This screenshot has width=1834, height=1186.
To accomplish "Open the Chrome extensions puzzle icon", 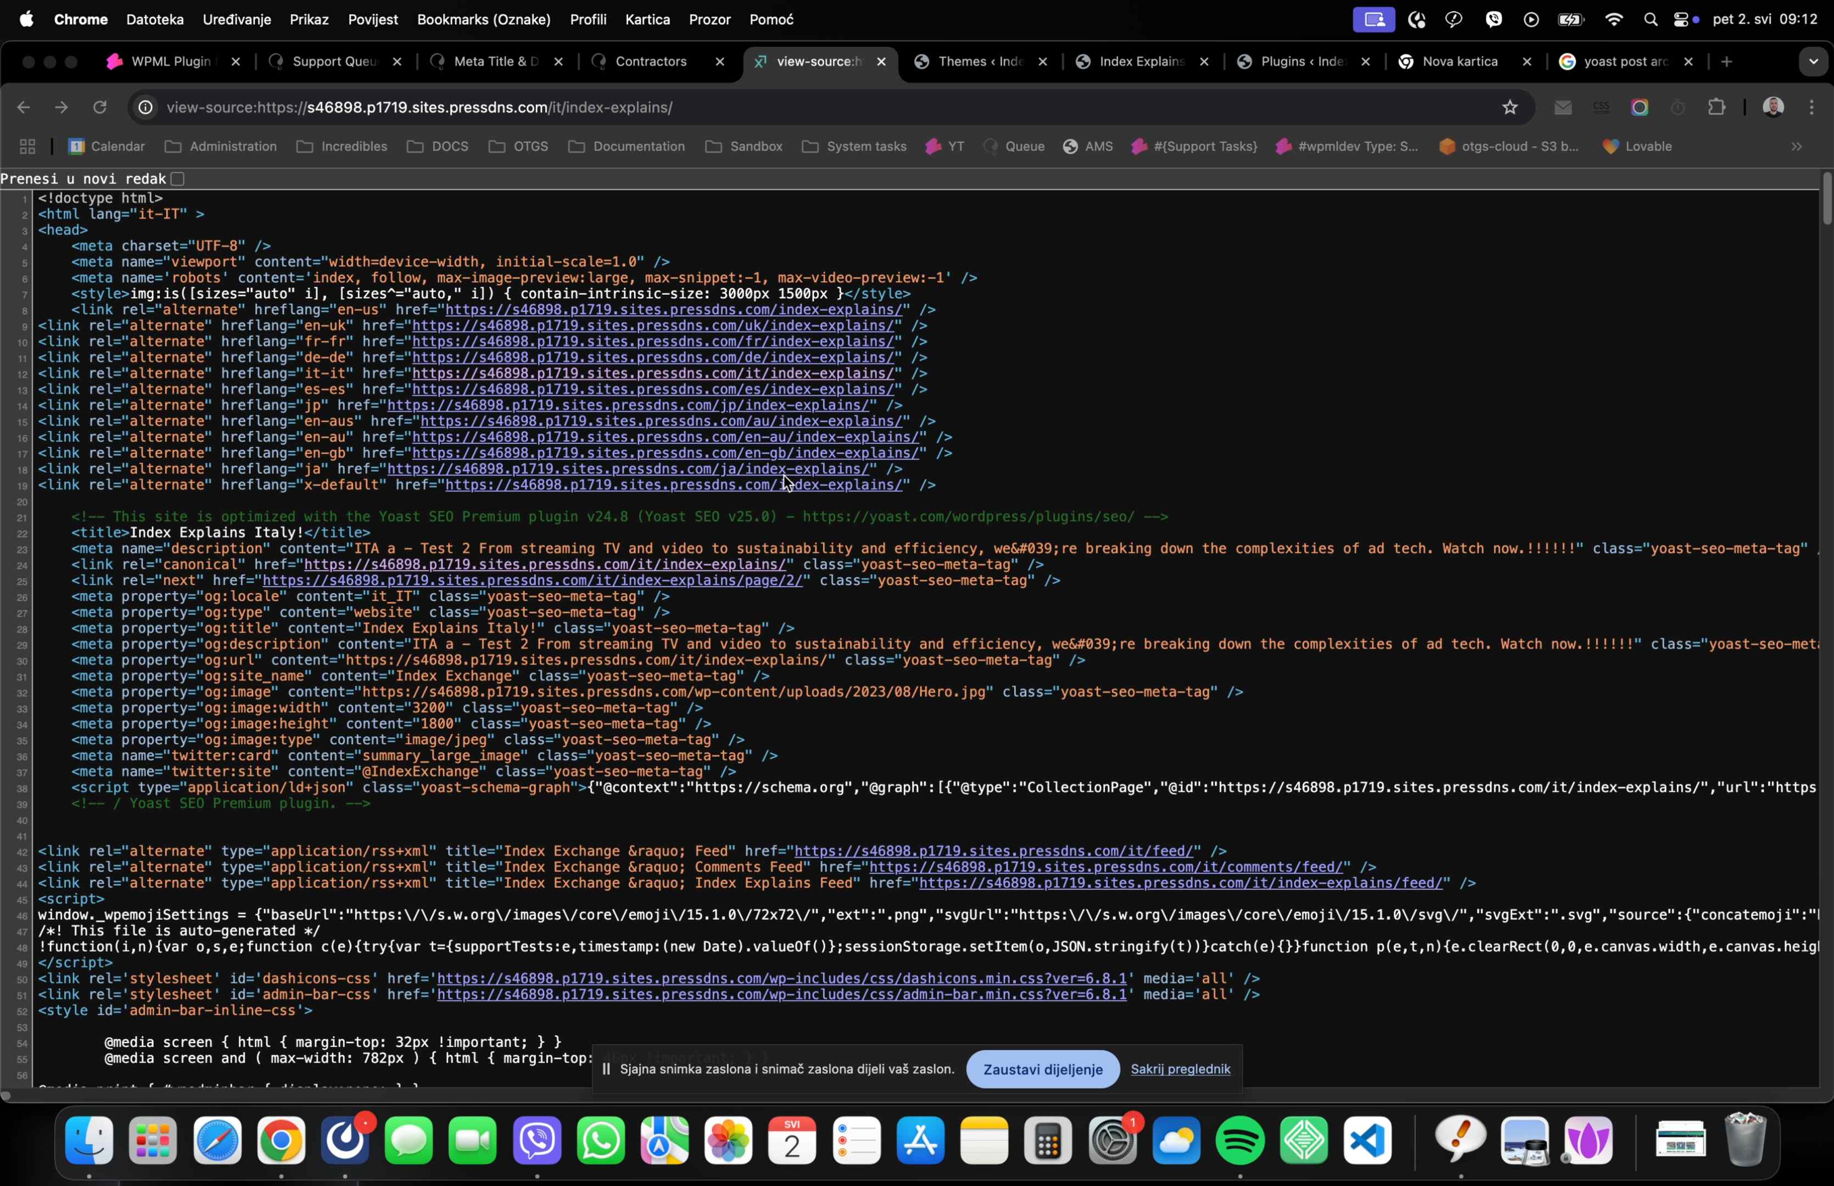I will tap(1716, 107).
